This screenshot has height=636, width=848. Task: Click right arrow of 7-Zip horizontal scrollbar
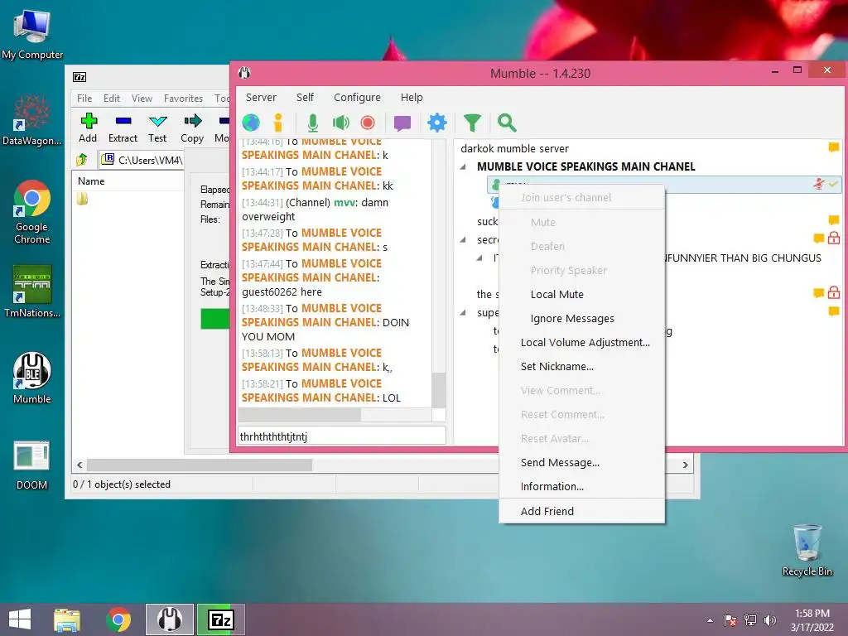[x=685, y=465]
